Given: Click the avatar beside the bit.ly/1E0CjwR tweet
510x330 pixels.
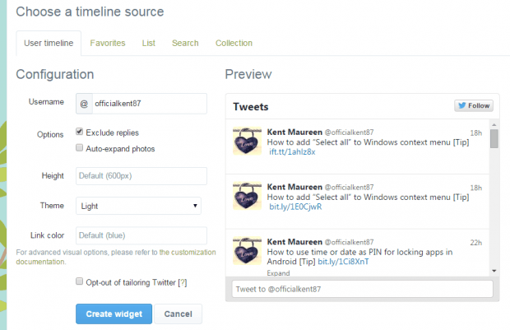Looking at the screenshot, I should [248, 196].
